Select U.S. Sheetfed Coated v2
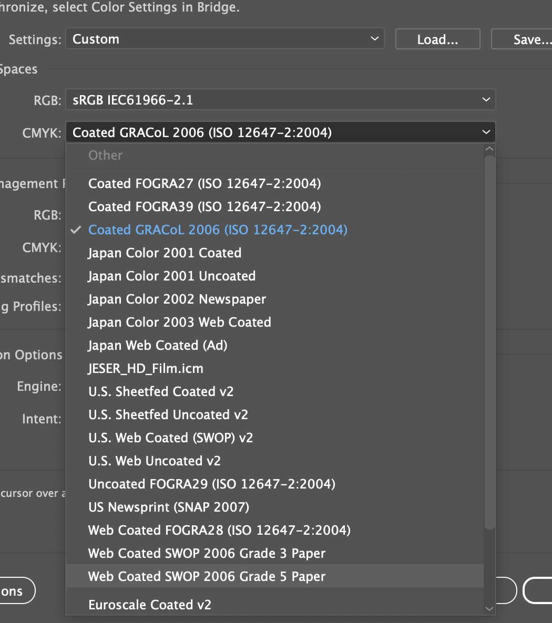The width and height of the screenshot is (552, 623). 275,392
